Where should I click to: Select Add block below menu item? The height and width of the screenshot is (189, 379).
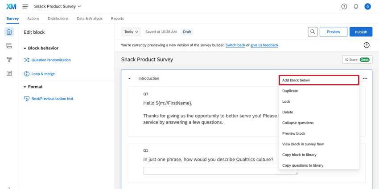[319, 80]
